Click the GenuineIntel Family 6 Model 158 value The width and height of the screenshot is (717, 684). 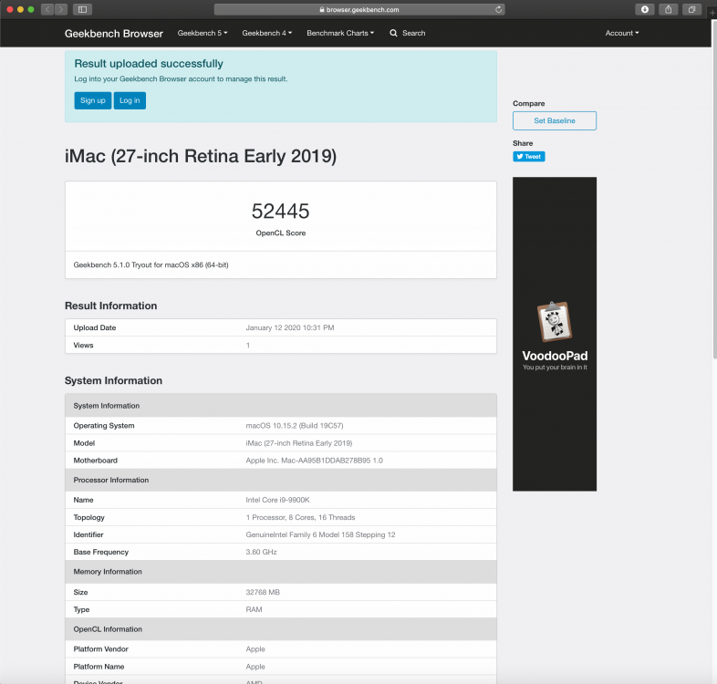pyautogui.click(x=320, y=535)
